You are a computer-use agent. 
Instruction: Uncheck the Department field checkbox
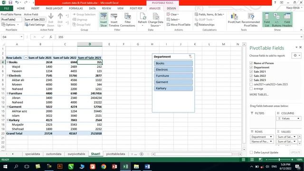[251, 67]
